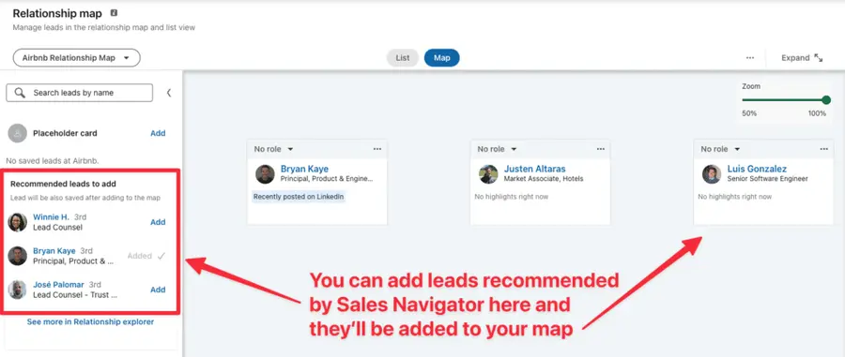Open No role dropdown on Bryan Kaye card
845x357 pixels.
[274, 149]
